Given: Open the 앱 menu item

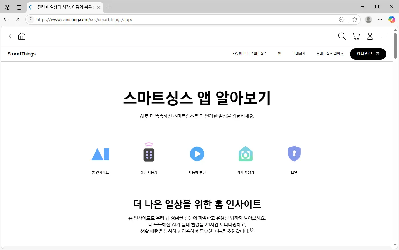Looking at the screenshot, I should 280,54.
